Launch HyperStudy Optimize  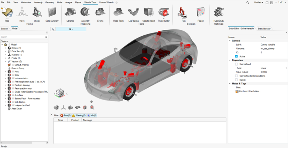coord(219,13)
